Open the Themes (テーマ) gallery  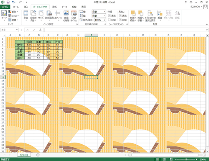coord(4,15)
